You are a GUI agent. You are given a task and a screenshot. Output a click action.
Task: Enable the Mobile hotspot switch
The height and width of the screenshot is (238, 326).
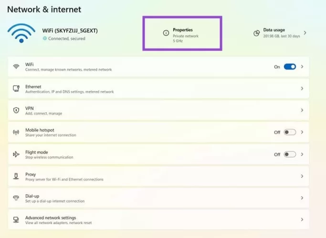pos(290,132)
